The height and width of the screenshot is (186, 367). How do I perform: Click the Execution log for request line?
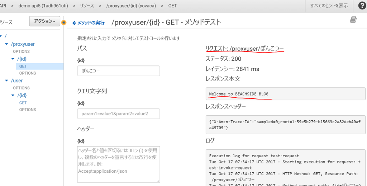coord(254,156)
